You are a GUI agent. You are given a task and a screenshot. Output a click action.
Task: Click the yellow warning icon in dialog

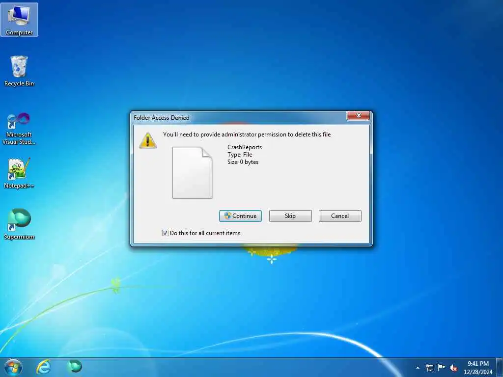(x=148, y=140)
